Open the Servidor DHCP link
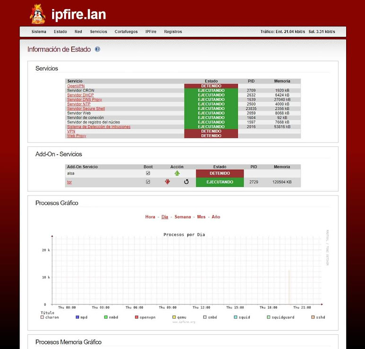 (x=80, y=95)
